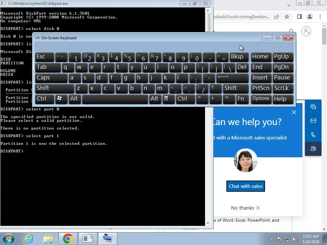This screenshot has width=327, height=245.
Task: Open the taskbar clock showing 12:52 AM
Action: point(310,239)
